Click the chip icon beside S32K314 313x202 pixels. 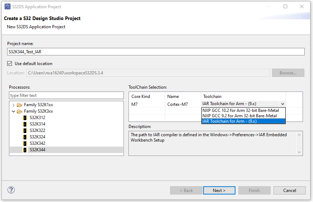[x=25, y=124]
